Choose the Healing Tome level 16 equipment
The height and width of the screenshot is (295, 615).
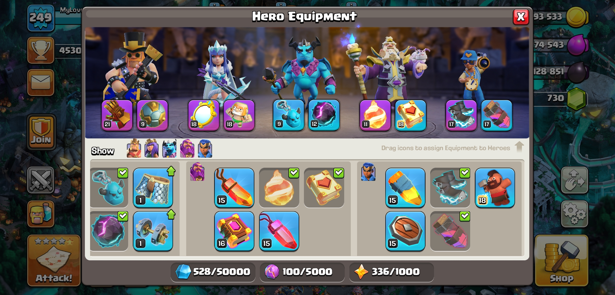pyautogui.click(x=234, y=231)
